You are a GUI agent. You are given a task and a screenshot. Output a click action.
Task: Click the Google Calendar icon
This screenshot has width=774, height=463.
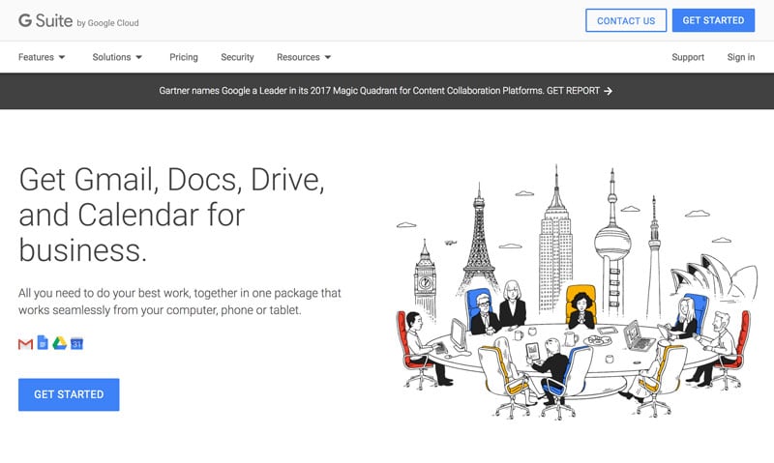76,344
